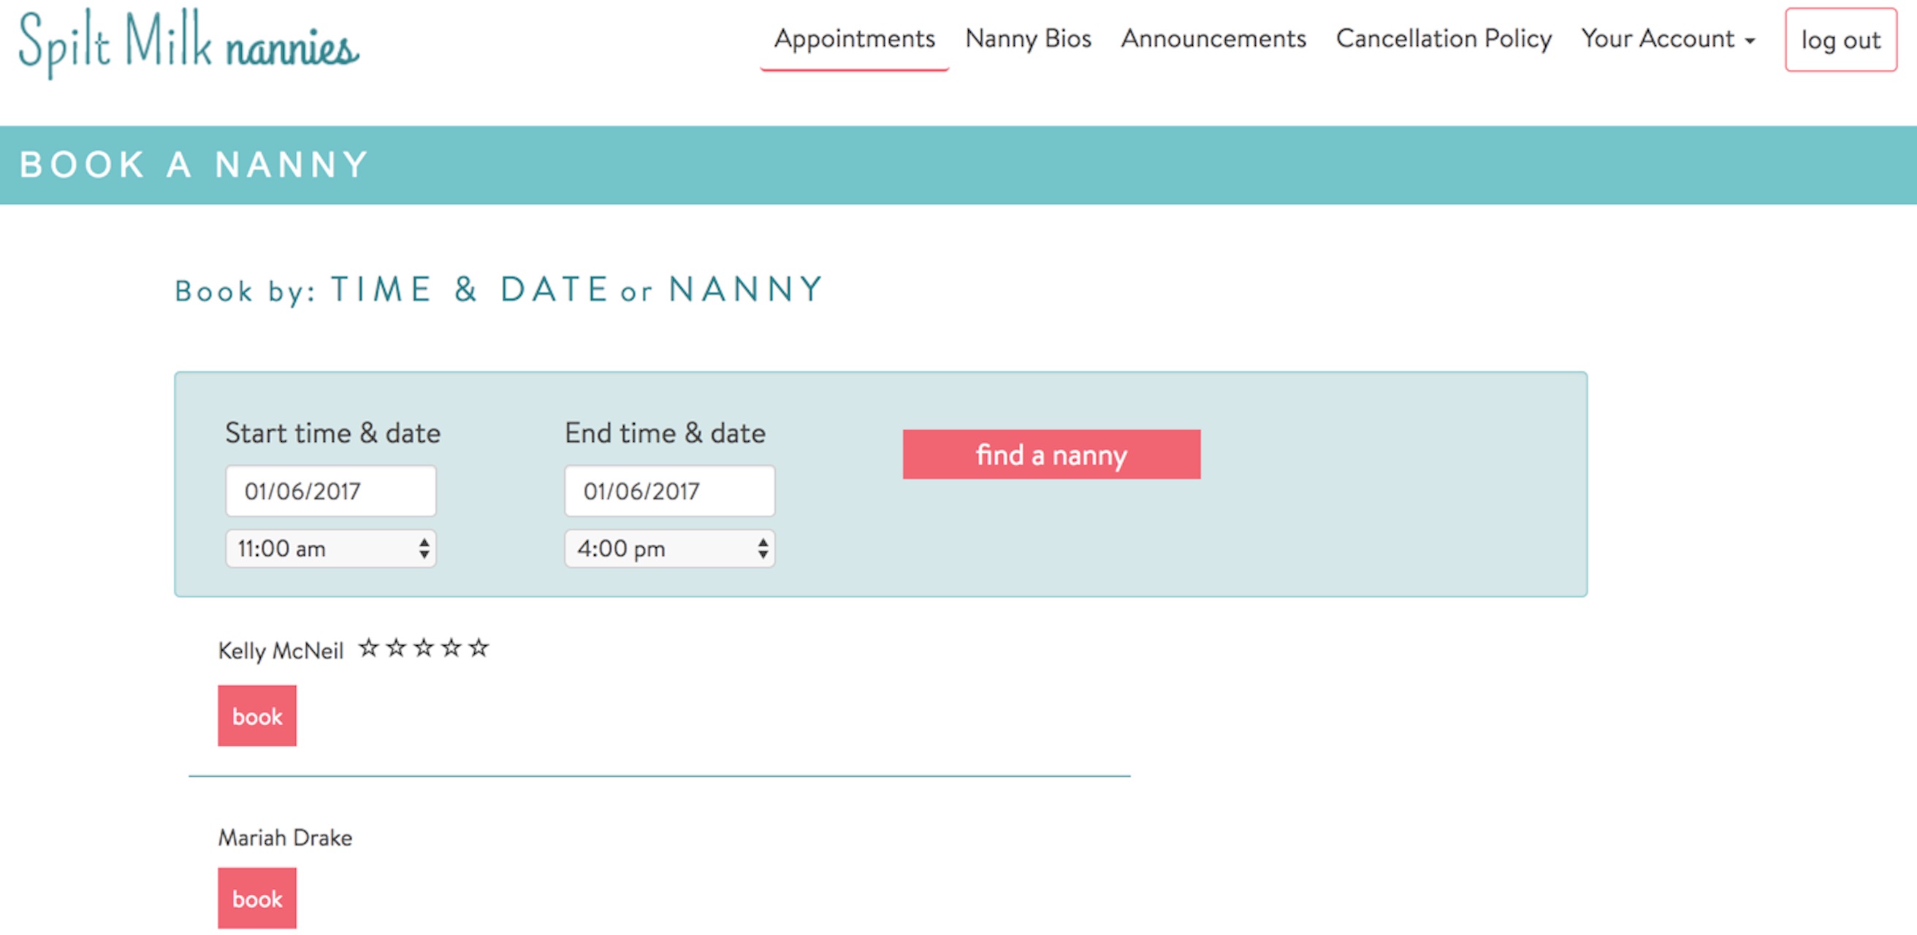The width and height of the screenshot is (1917, 935).
Task: Select the Kelly McNeil name text
Action: tap(281, 651)
